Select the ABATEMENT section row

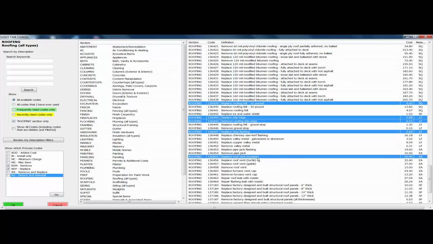pyautogui.click(x=130, y=47)
